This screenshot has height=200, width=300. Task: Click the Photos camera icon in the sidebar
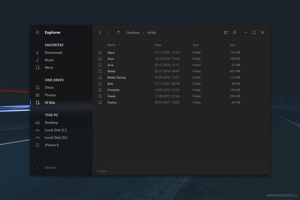pyautogui.click(x=37, y=95)
